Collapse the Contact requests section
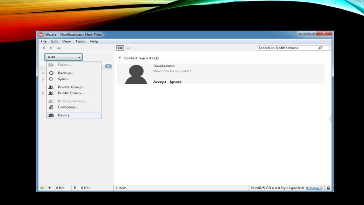The height and width of the screenshot is (205, 364). pyautogui.click(x=120, y=58)
